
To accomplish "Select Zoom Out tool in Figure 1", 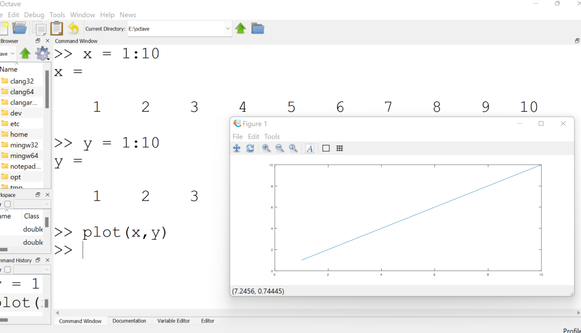I will pos(280,149).
